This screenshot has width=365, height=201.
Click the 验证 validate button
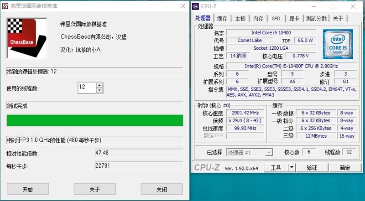pyautogui.click(x=312, y=168)
